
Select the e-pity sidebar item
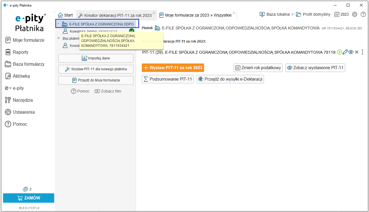tap(14, 88)
